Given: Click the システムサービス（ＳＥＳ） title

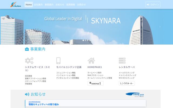Looking at the screenshot, I should pyautogui.click(x=38, y=69).
